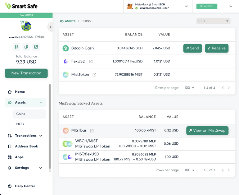The height and width of the screenshot is (195, 239).
Task: Click the WBCH/MIST pair icon
Action: [x=68, y=144]
